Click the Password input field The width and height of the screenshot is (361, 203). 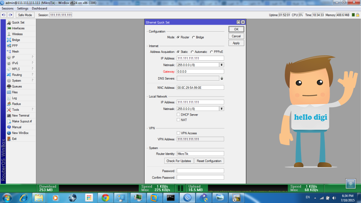(x=200, y=171)
